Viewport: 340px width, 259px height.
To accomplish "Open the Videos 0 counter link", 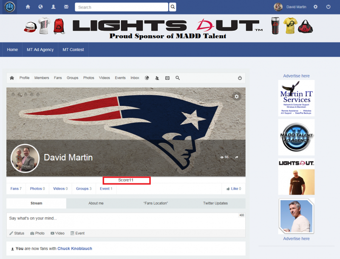I will (60, 189).
